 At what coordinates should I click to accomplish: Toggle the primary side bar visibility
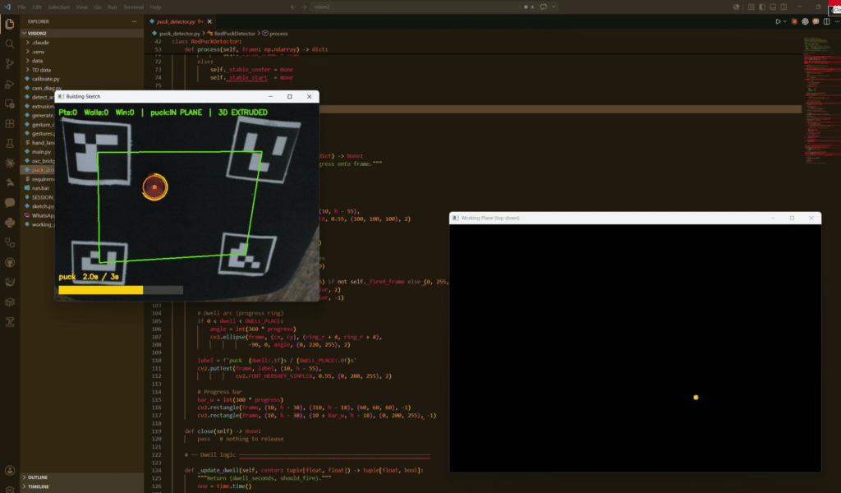(x=762, y=7)
